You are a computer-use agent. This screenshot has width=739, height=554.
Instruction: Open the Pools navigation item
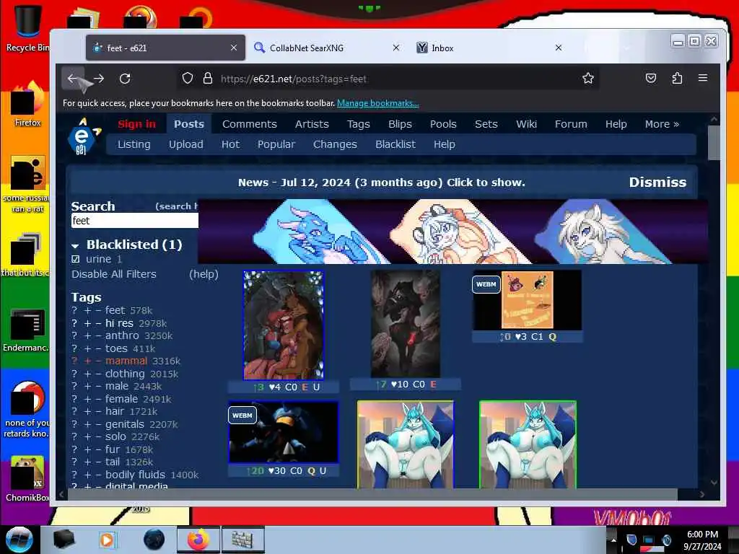443,124
